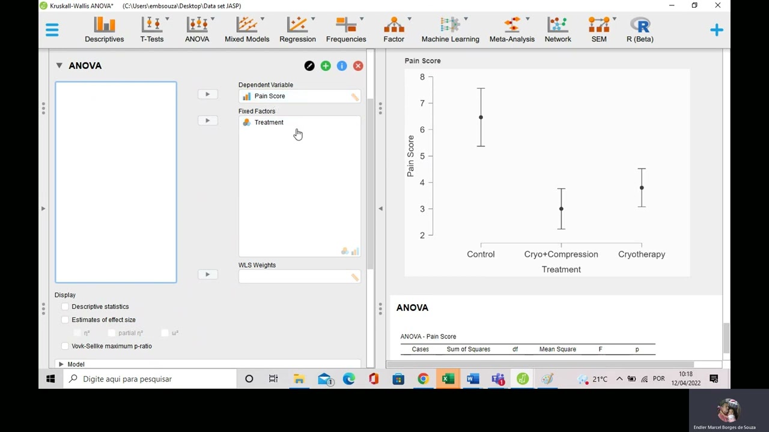Screen dimensions: 769x432
Task: Click the left arrow beside the results panel
Action: coord(380,209)
